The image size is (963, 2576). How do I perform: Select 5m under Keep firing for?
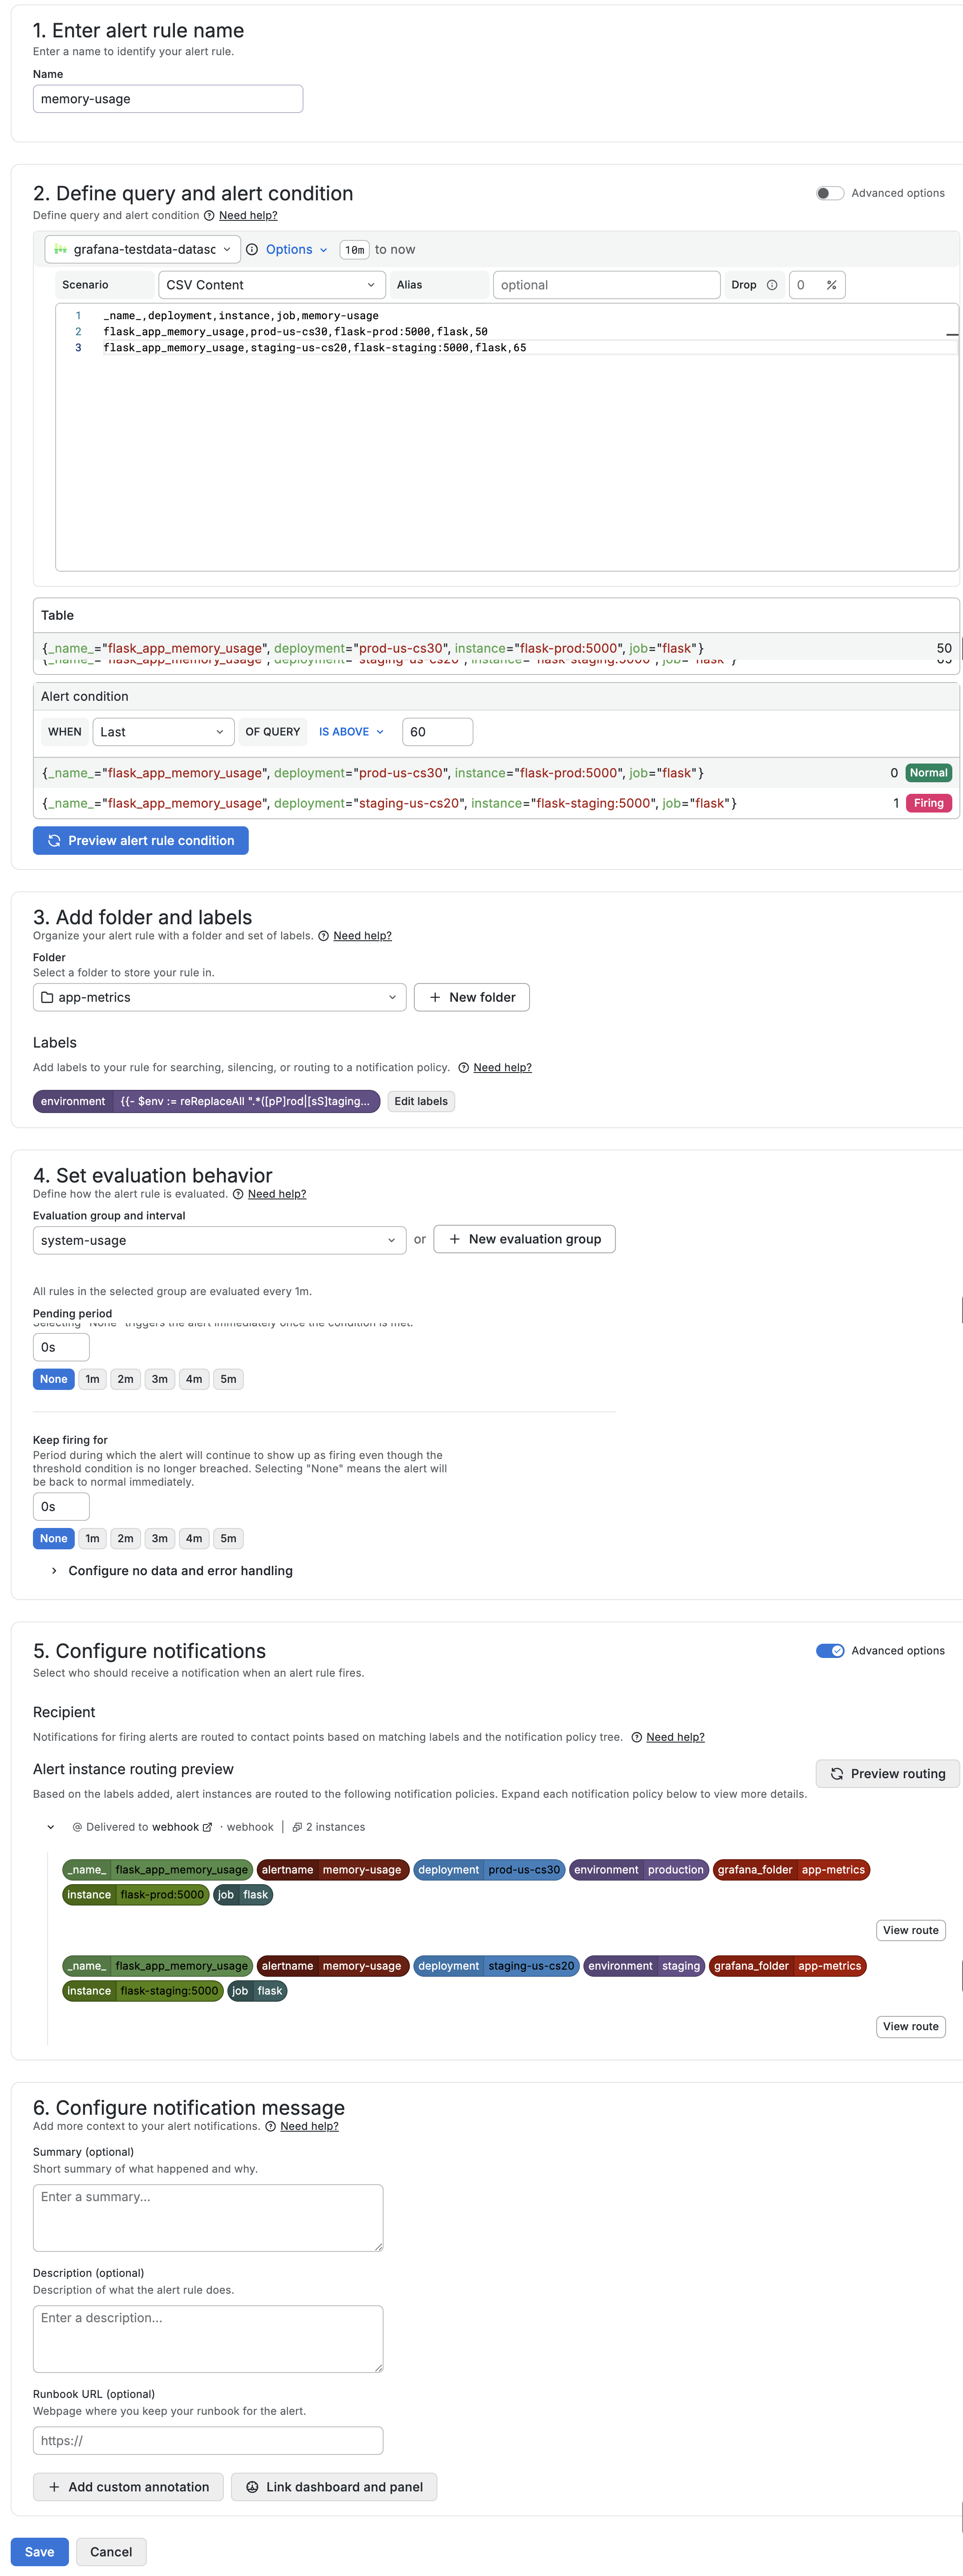click(228, 1538)
